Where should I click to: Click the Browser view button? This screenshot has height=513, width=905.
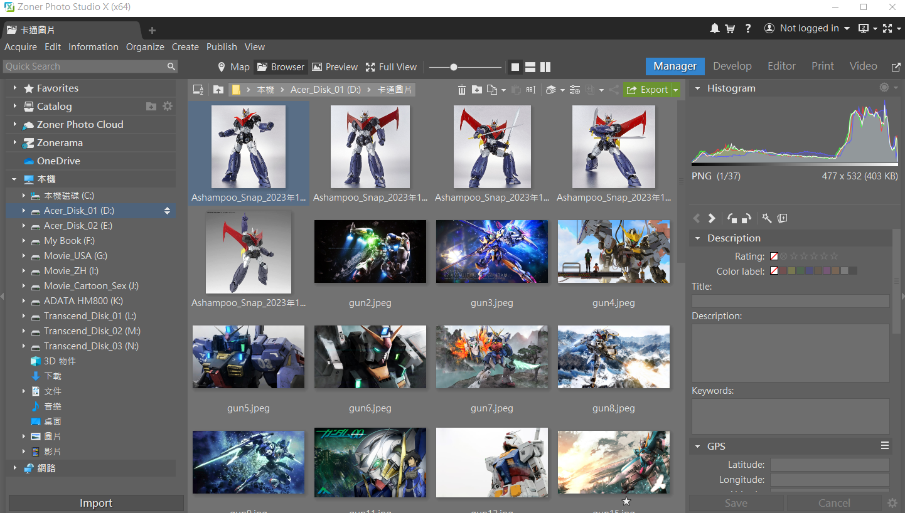(x=281, y=67)
